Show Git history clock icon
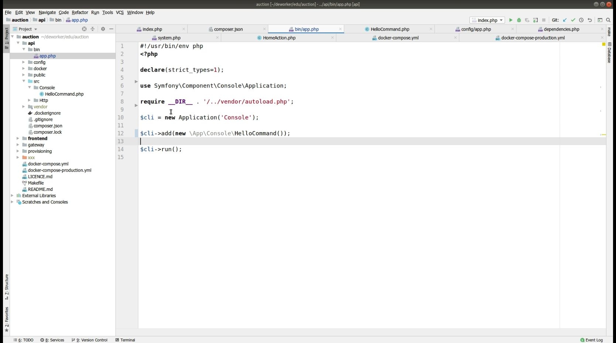Screen dimensions: 616x343 (581, 20)
